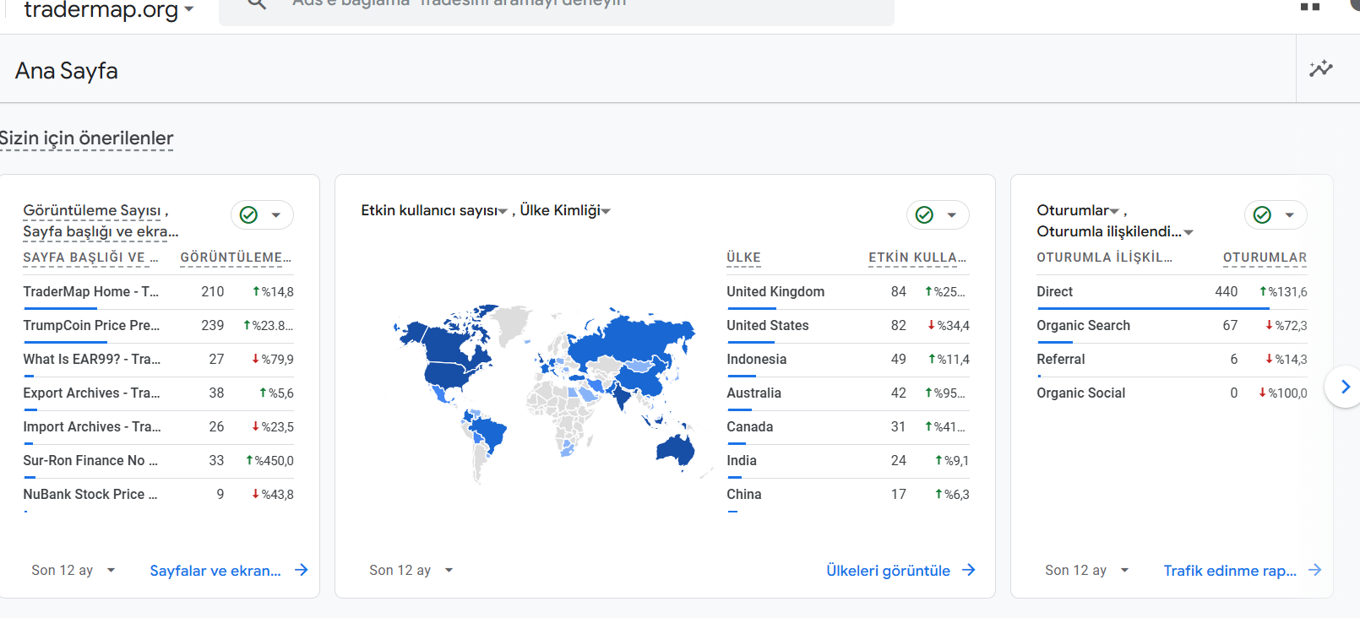1360x618 pixels.
Task: Select India country row
Action: (847, 461)
